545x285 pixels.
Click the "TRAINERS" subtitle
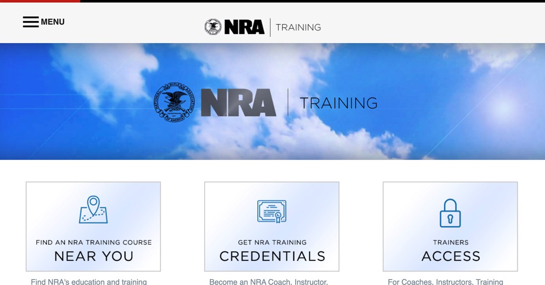click(451, 242)
